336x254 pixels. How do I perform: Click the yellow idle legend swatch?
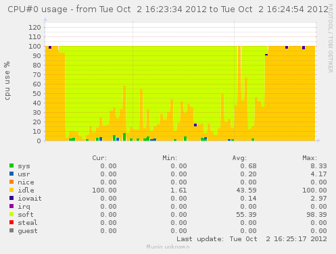(11, 190)
